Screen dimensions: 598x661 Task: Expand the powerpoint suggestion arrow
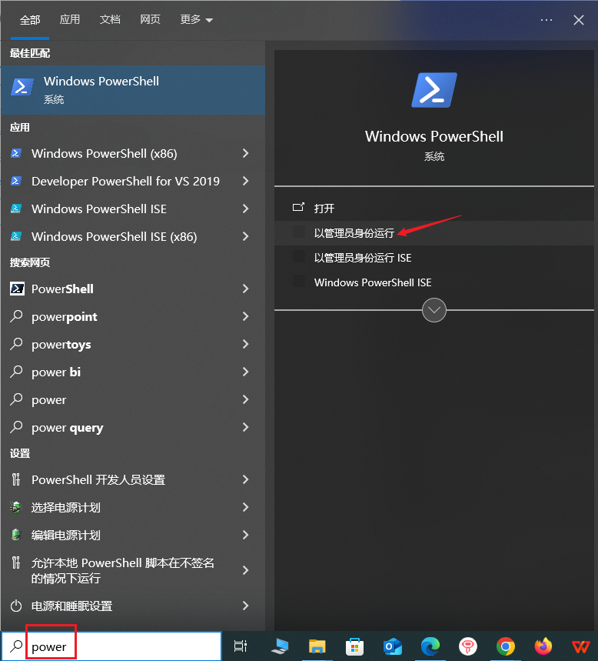245,316
